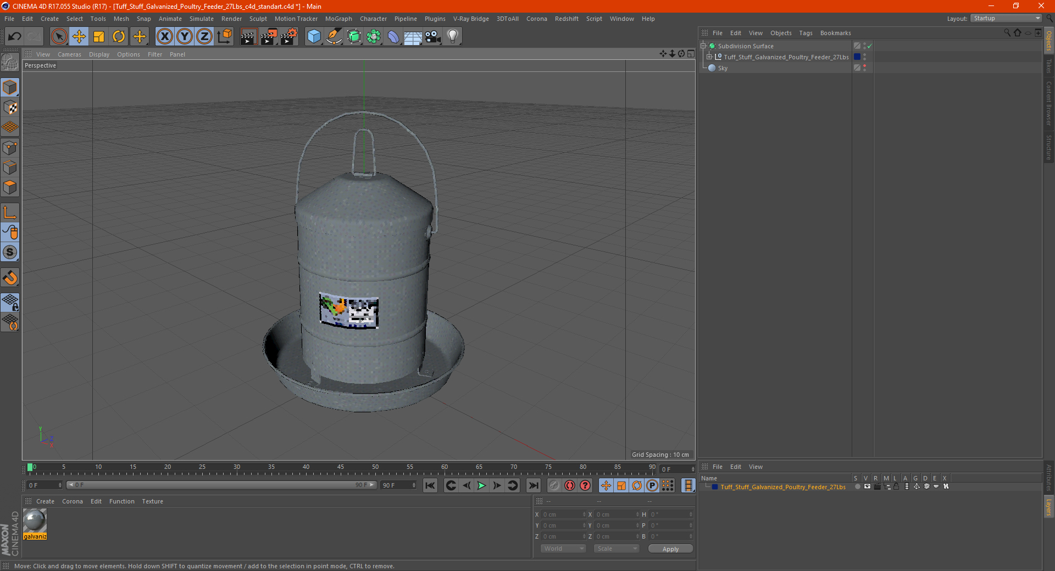
Task: Go to start of animation
Action: coord(430,485)
